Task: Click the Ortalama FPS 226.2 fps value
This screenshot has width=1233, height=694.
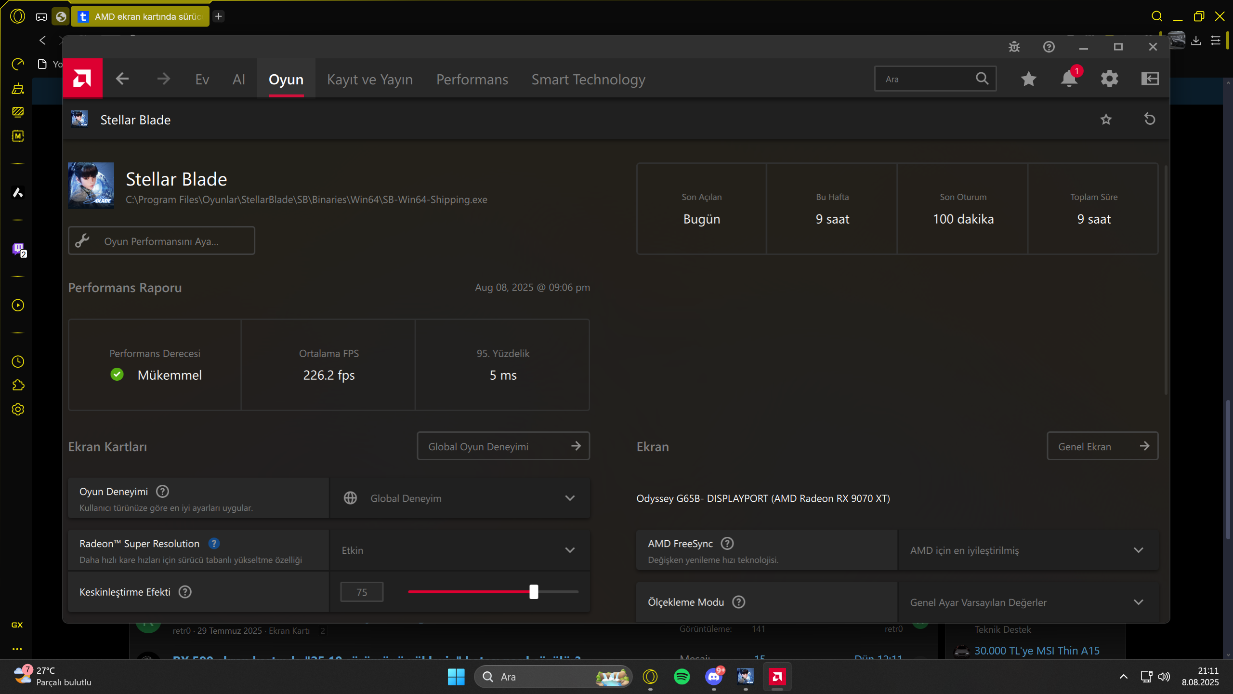Action: 329,375
